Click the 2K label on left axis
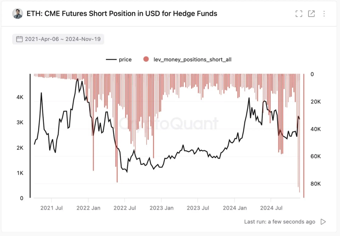Screen dimensions: 340x236 (20, 148)
